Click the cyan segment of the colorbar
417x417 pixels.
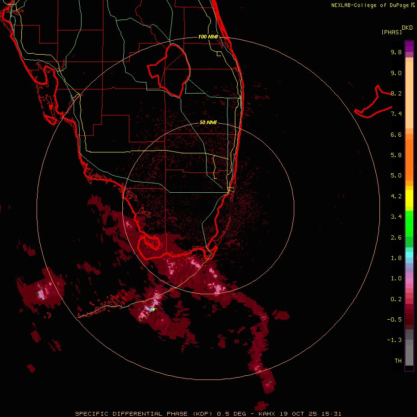tap(409, 255)
